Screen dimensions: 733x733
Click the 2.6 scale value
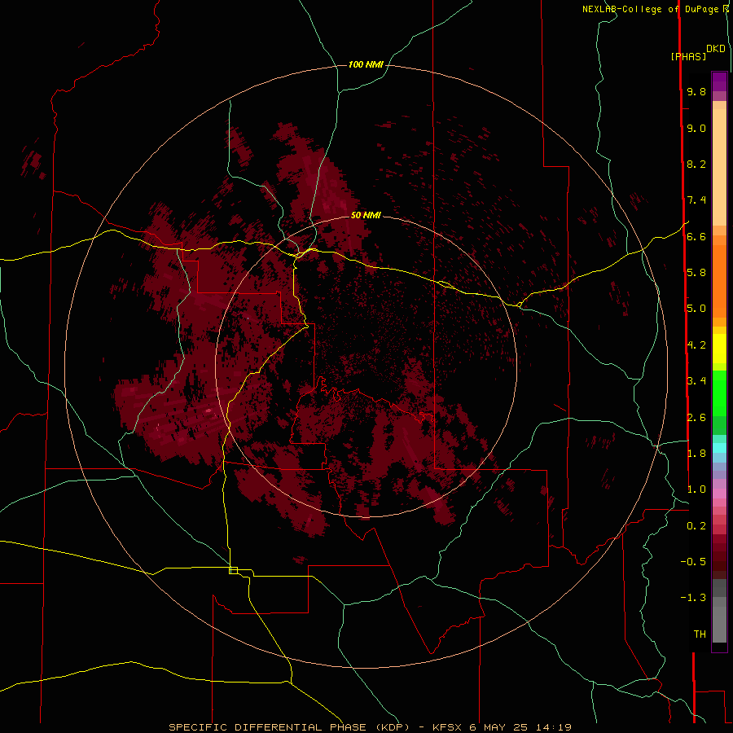click(696, 417)
